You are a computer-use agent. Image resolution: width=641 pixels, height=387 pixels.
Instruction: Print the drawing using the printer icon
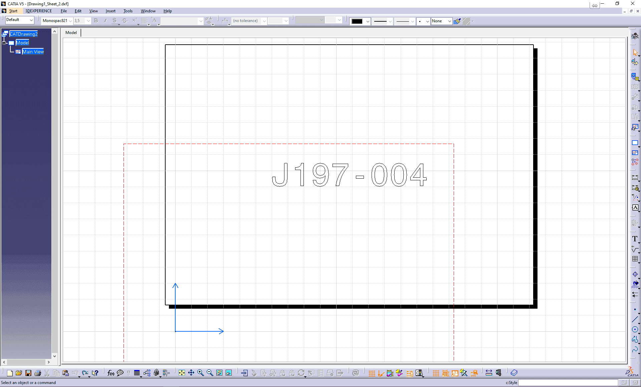click(x=38, y=373)
